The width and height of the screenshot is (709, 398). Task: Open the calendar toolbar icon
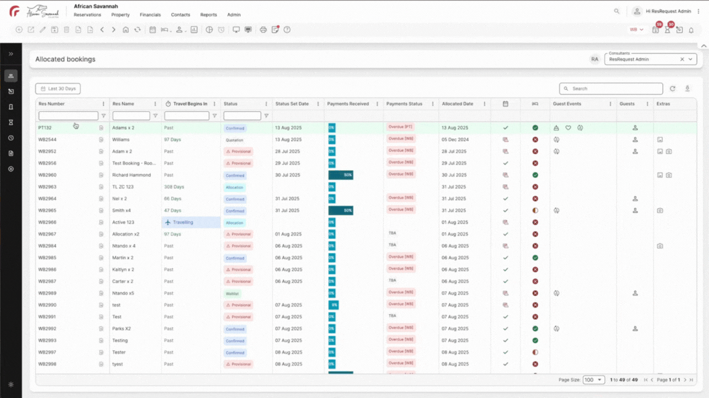coord(153,29)
